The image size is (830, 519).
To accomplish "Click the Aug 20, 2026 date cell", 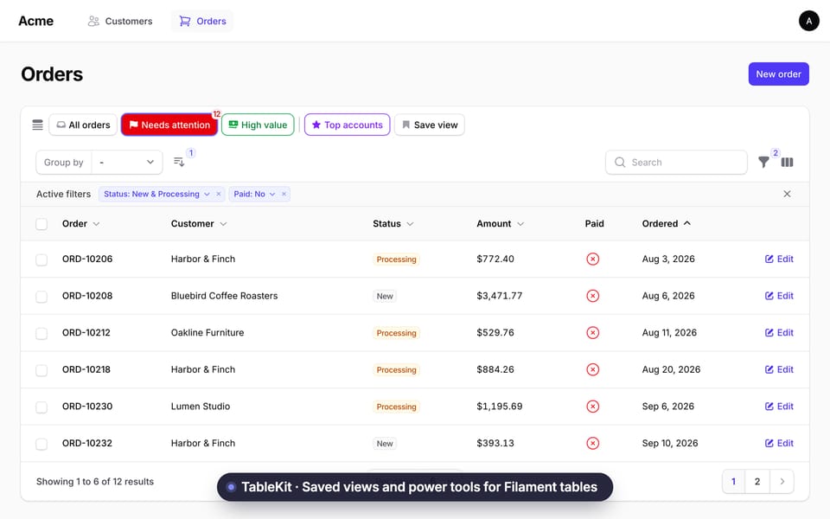I will click(671, 369).
